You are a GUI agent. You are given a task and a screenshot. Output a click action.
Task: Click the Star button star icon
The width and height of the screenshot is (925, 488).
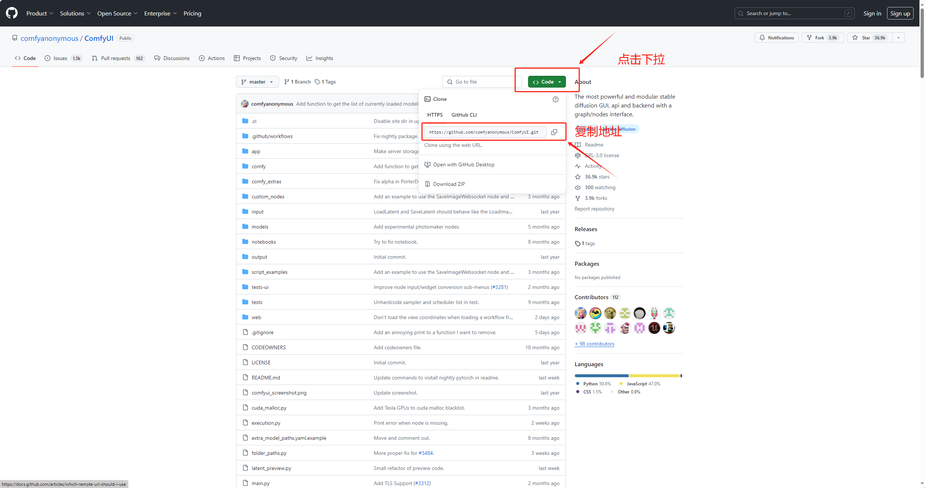(855, 38)
